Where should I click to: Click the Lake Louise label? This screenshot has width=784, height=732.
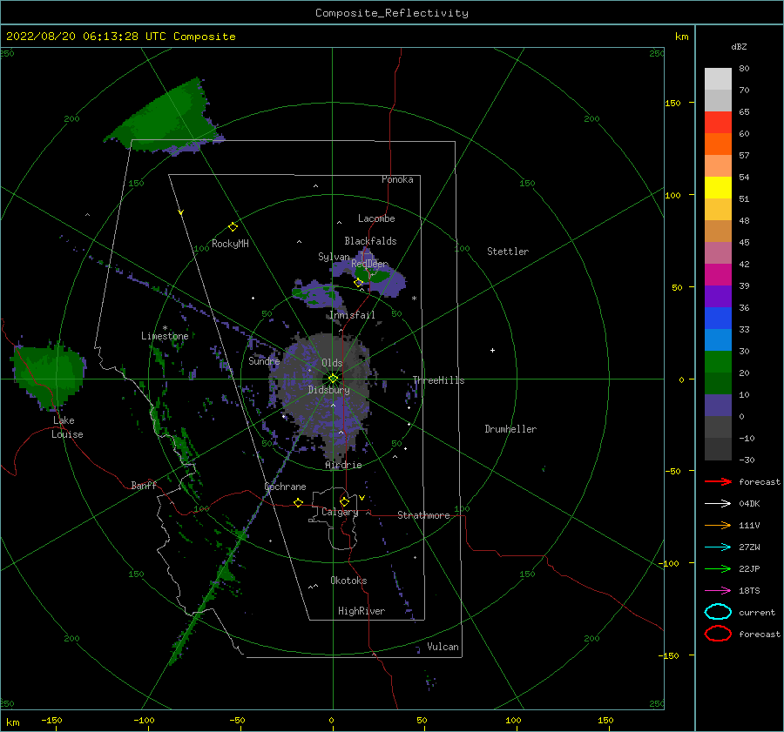(x=67, y=427)
